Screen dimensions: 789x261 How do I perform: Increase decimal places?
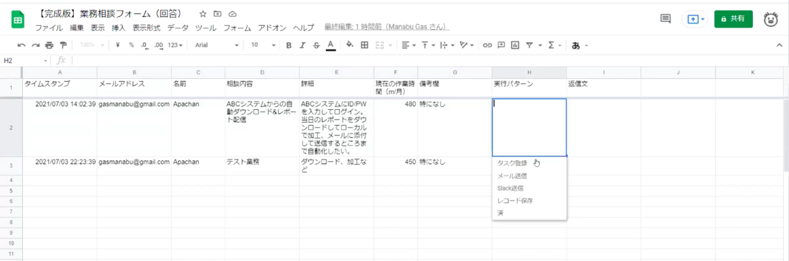(158, 45)
